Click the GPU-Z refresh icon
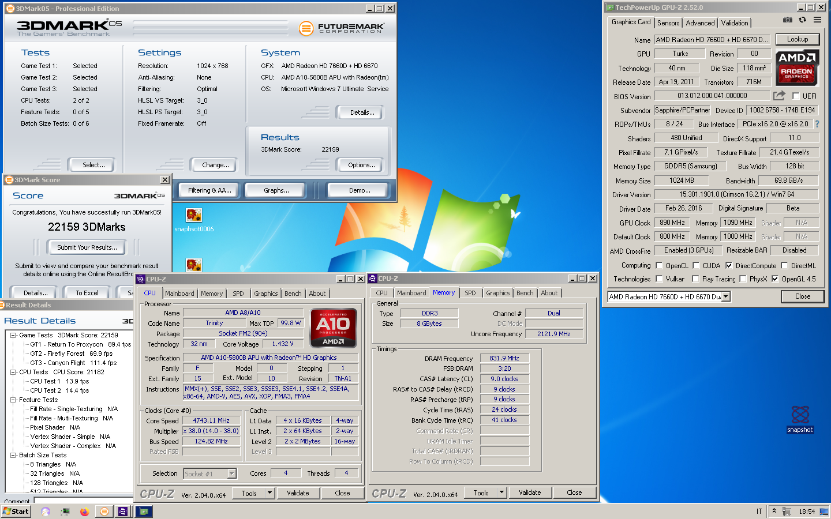 tap(802, 20)
